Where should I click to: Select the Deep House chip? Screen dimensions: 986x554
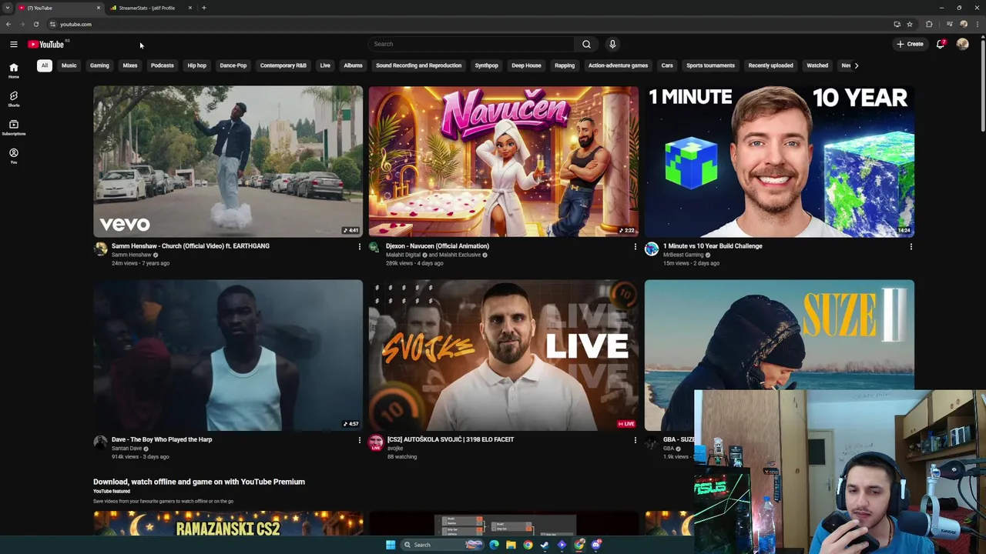526,65
